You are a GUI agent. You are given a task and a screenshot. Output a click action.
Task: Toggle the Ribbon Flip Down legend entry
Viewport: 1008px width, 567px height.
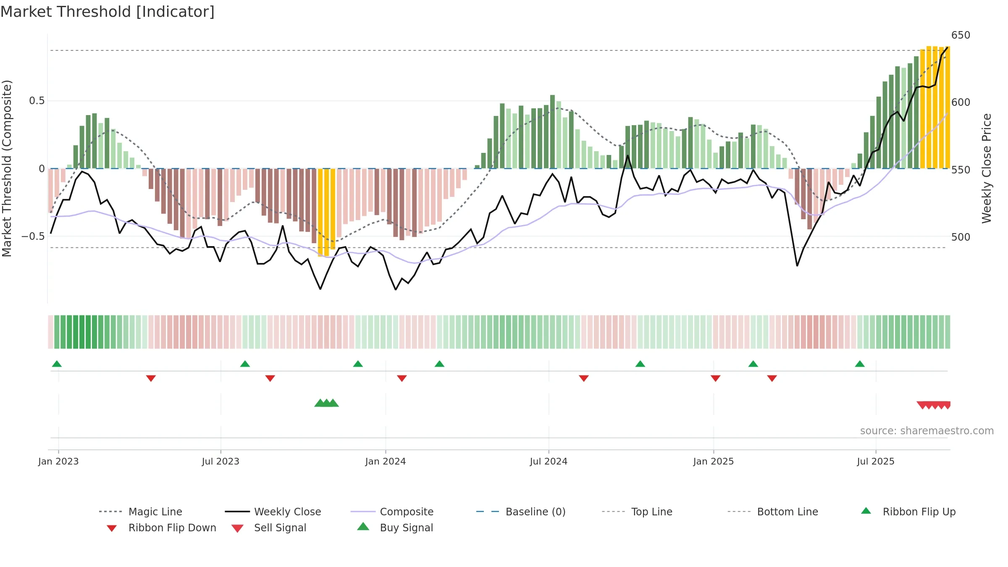pos(161,528)
